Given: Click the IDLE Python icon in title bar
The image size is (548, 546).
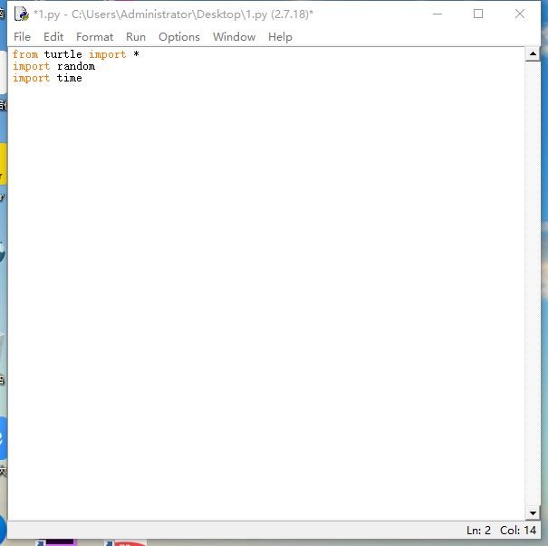Looking at the screenshot, I should pyautogui.click(x=22, y=14).
